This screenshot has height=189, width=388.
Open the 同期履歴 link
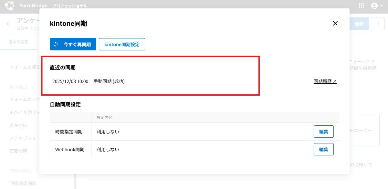pos(325,81)
